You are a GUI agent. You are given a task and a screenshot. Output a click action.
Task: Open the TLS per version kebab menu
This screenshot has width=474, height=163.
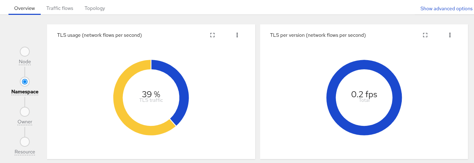pyautogui.click(x=450, y=35)
